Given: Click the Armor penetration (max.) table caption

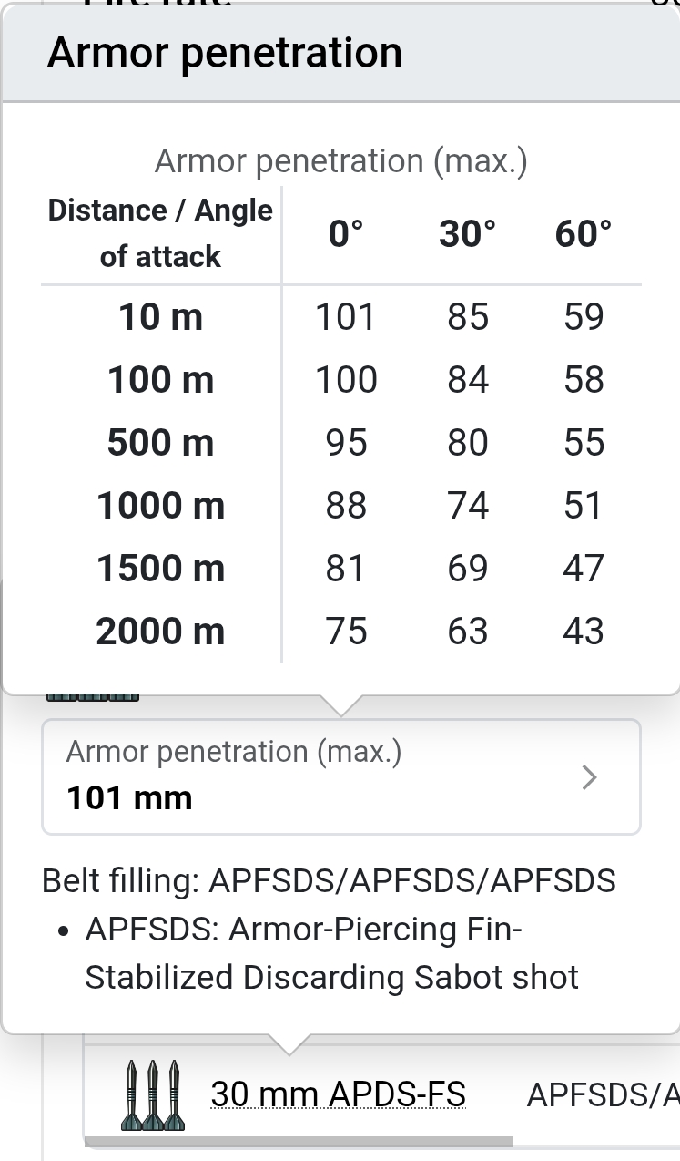Looking at the screenshot, I should click(341, 161).
